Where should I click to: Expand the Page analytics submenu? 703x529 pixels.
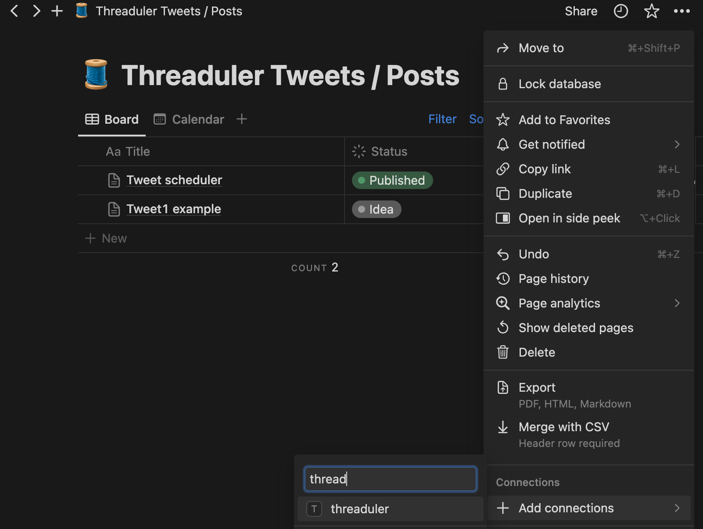point(588,303)
